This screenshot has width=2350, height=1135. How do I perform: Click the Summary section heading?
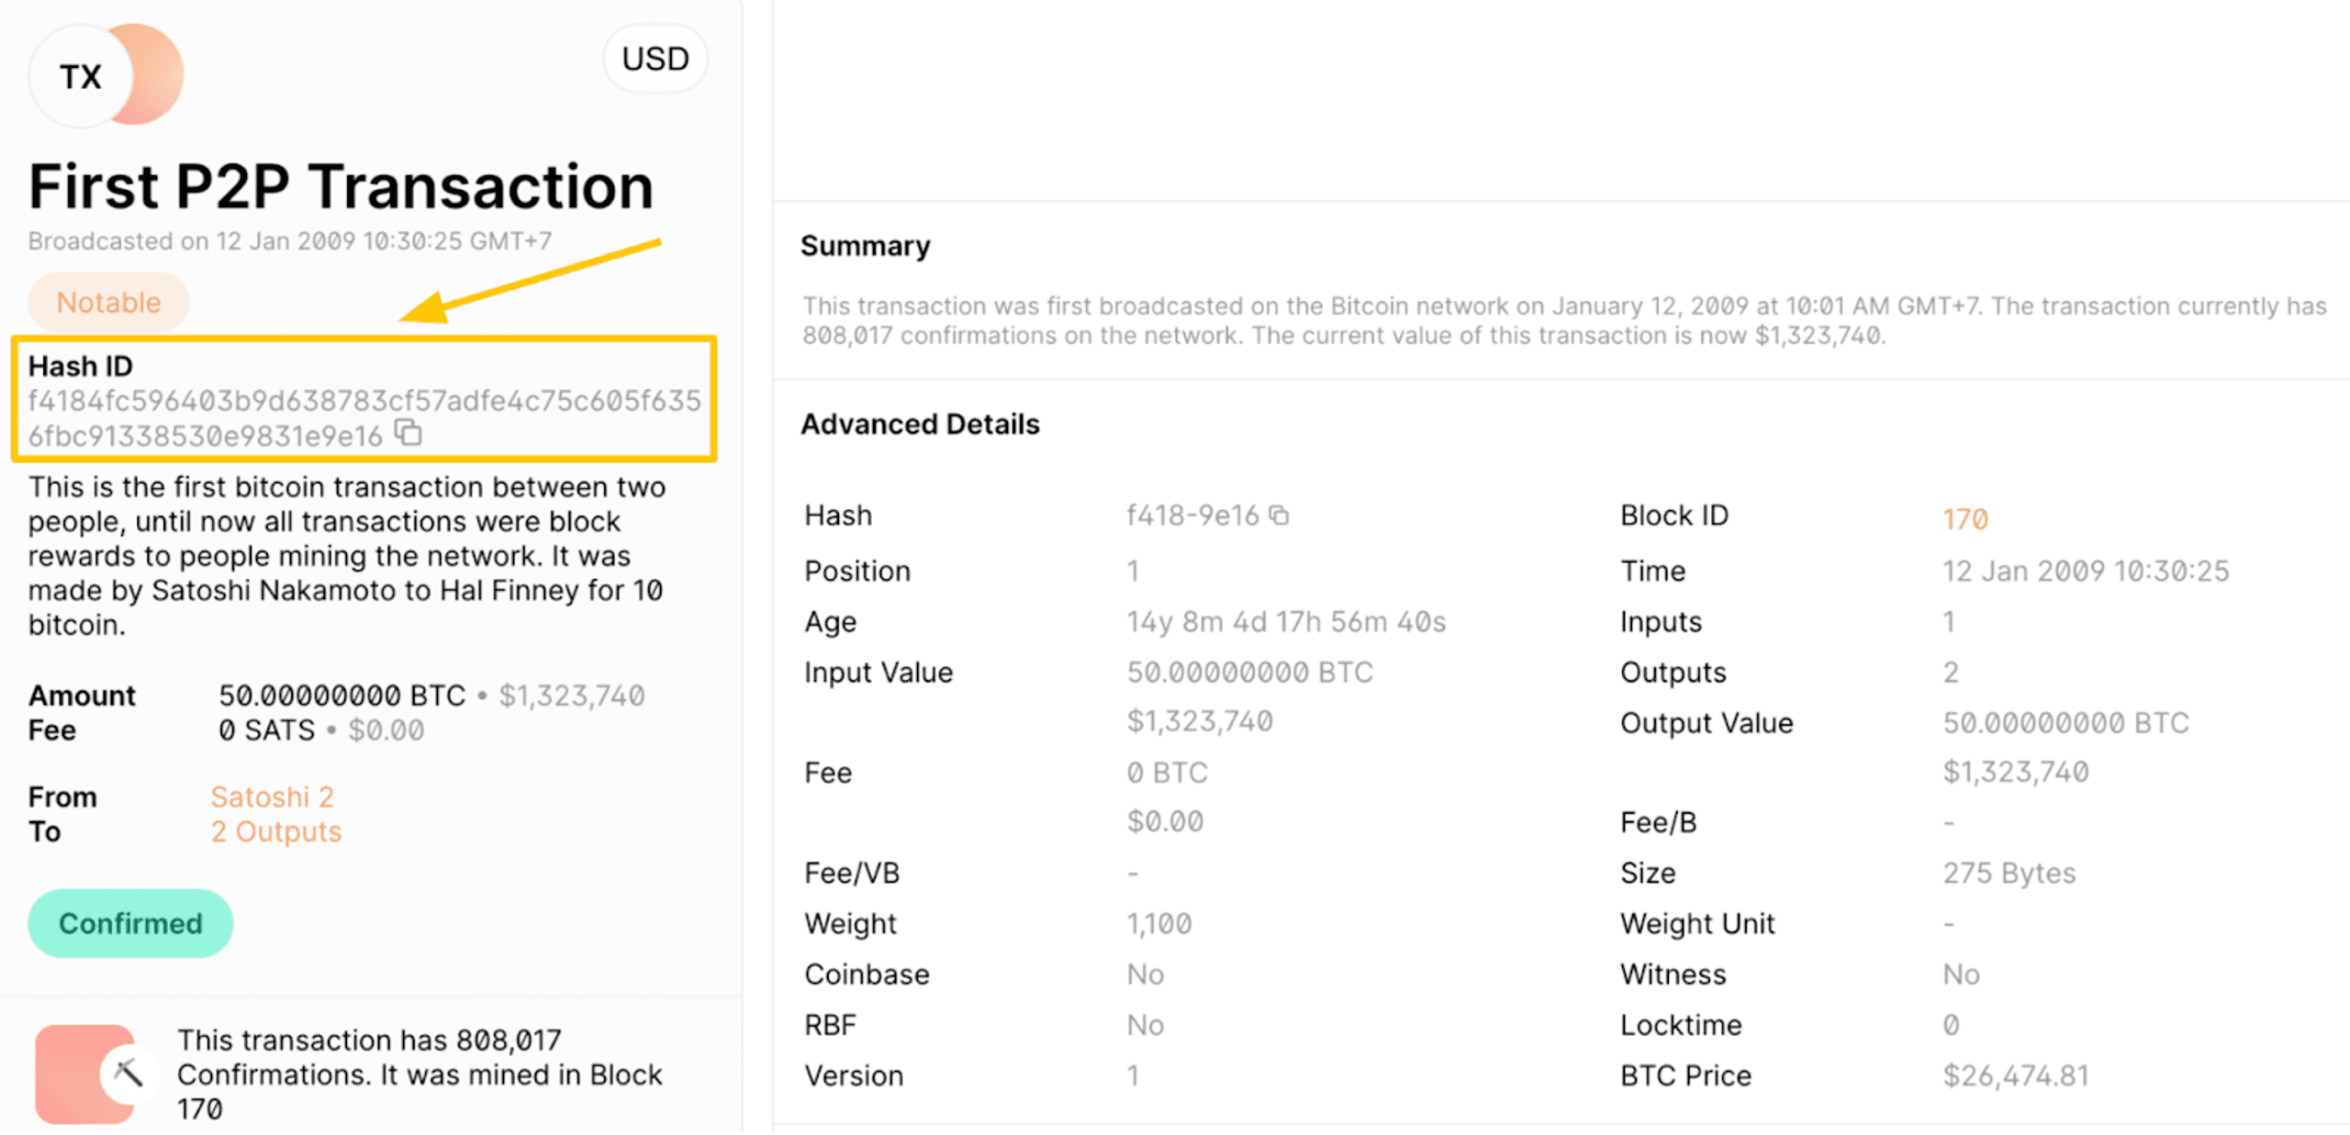pos(865,246)
